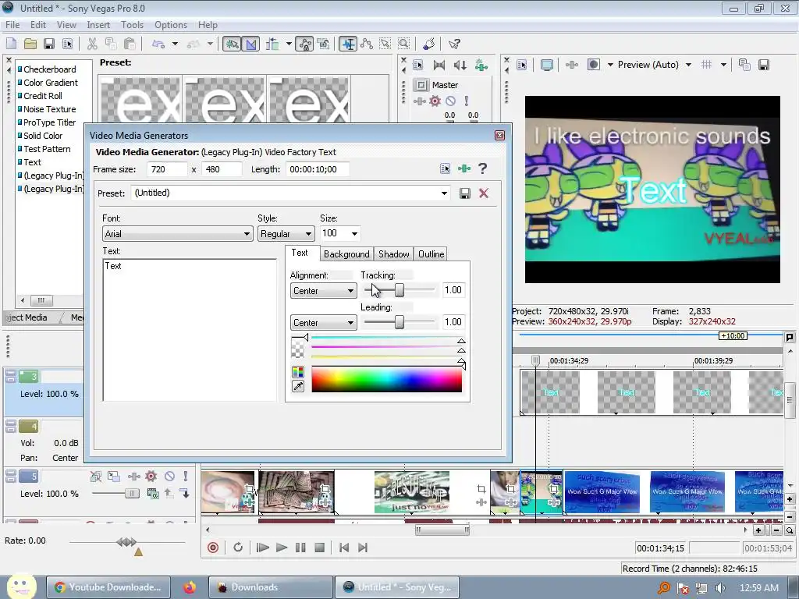Click the Cut scissors icon
Screen dimensions: 799x599
(92, 44)
